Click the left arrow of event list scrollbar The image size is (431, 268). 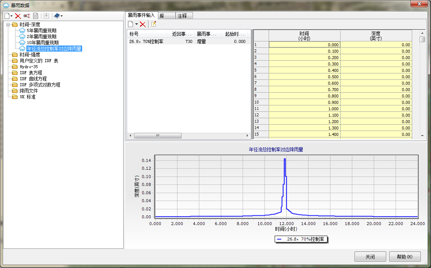pos(130,136)
